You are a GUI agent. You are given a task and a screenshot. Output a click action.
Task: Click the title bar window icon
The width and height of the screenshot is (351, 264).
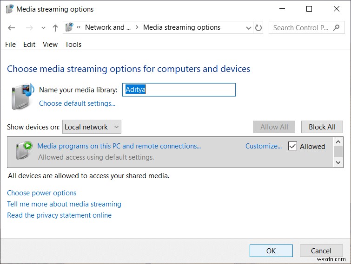10,9
